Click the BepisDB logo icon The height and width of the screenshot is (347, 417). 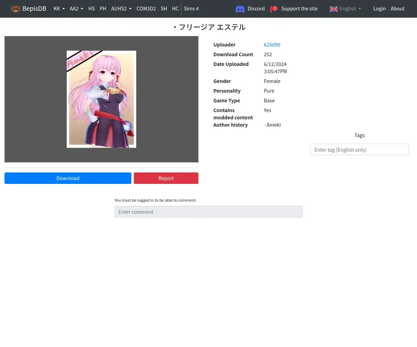(15, 9)
